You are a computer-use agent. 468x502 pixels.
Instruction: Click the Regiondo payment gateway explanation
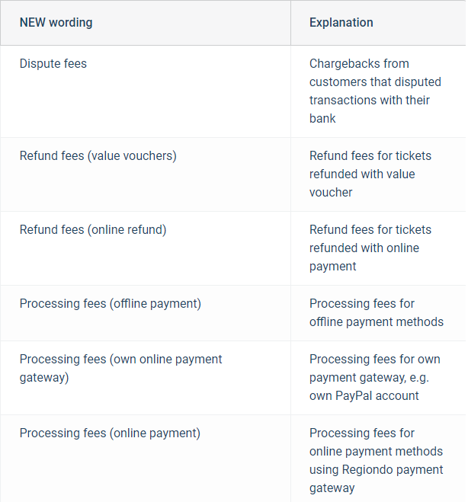coord(376,460)
